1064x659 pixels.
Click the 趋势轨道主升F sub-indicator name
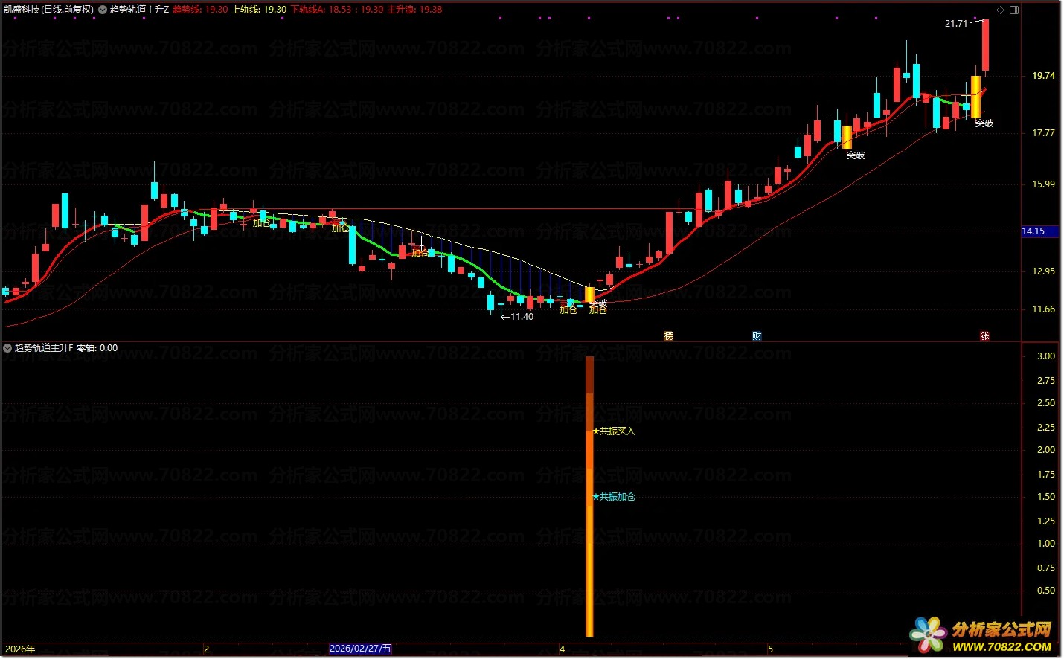45,347
